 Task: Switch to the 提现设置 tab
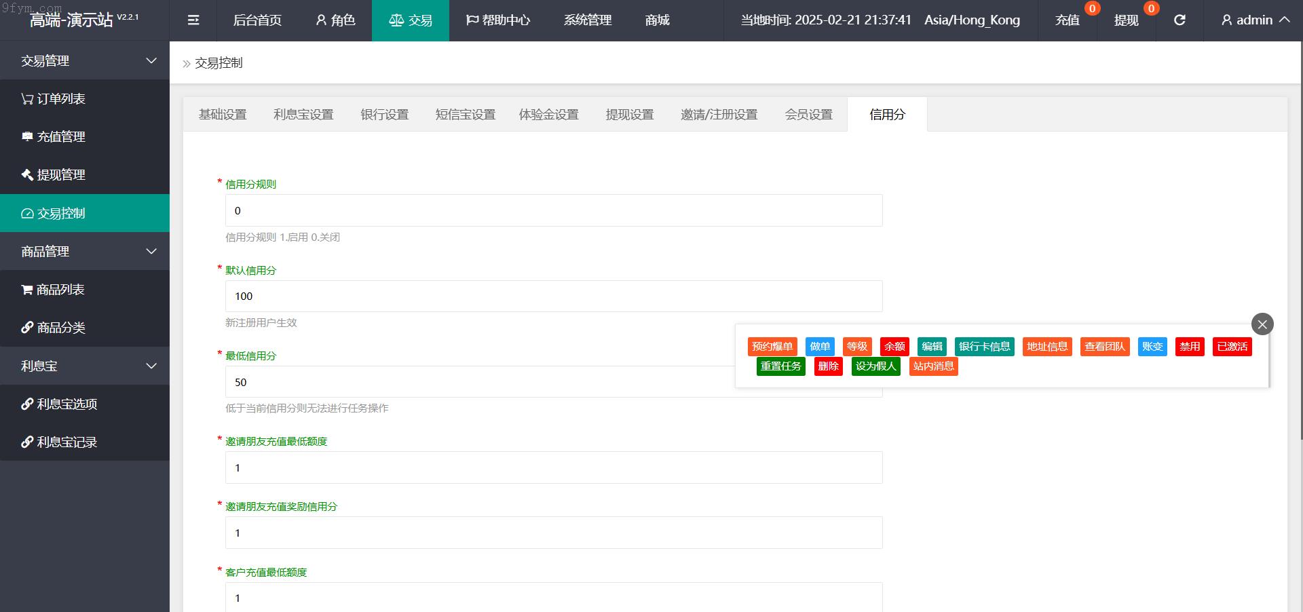pos(629,115)
